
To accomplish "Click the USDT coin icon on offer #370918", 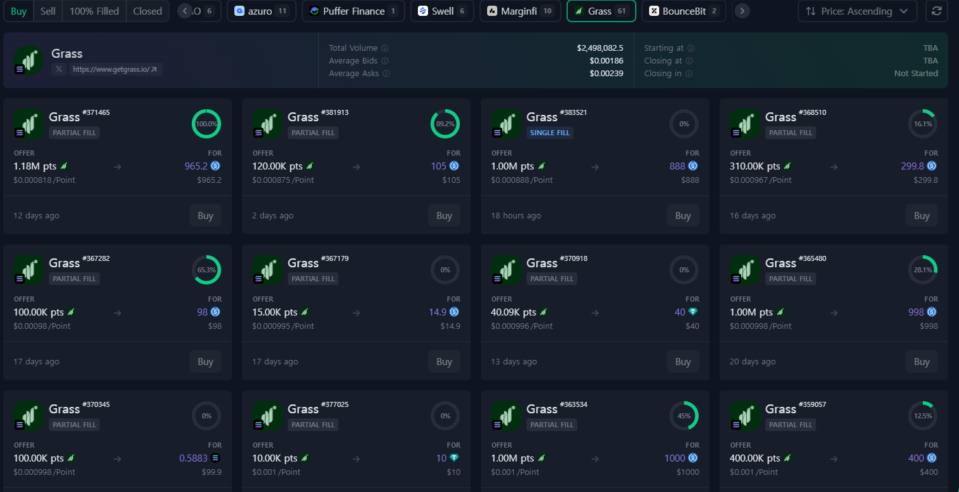I will [x=693, y=312].
